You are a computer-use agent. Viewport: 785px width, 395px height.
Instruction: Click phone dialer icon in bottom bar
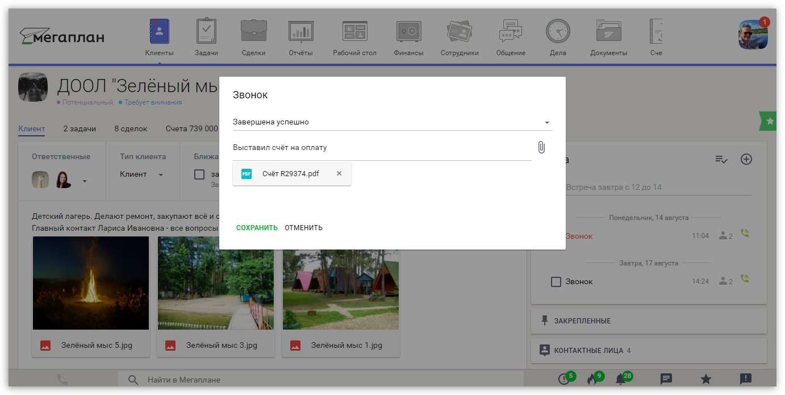click(62, 379)
